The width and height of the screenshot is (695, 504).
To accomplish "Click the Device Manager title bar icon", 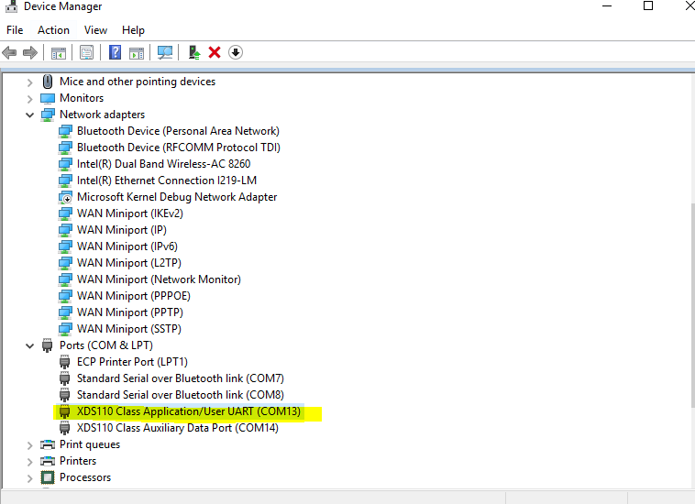I will (11, 6).
